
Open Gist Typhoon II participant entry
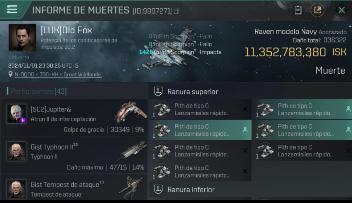(x=74, y=155)
